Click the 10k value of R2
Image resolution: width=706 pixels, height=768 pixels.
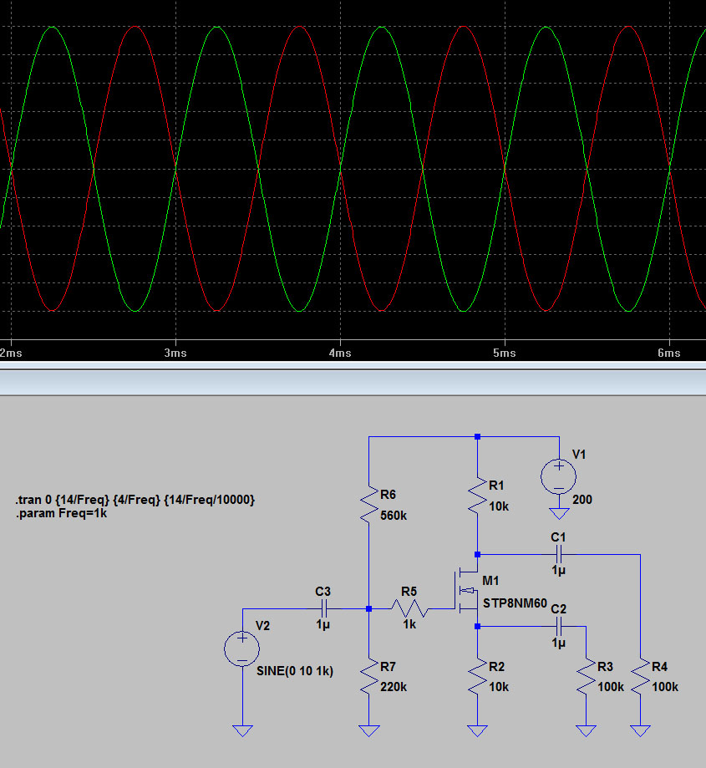coord(499,687)
